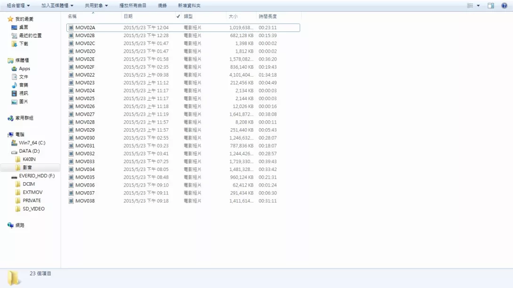Viewport: 513px width, 288px height.
Task: Click 播放所有曲目 button
Action: [133, 6]
